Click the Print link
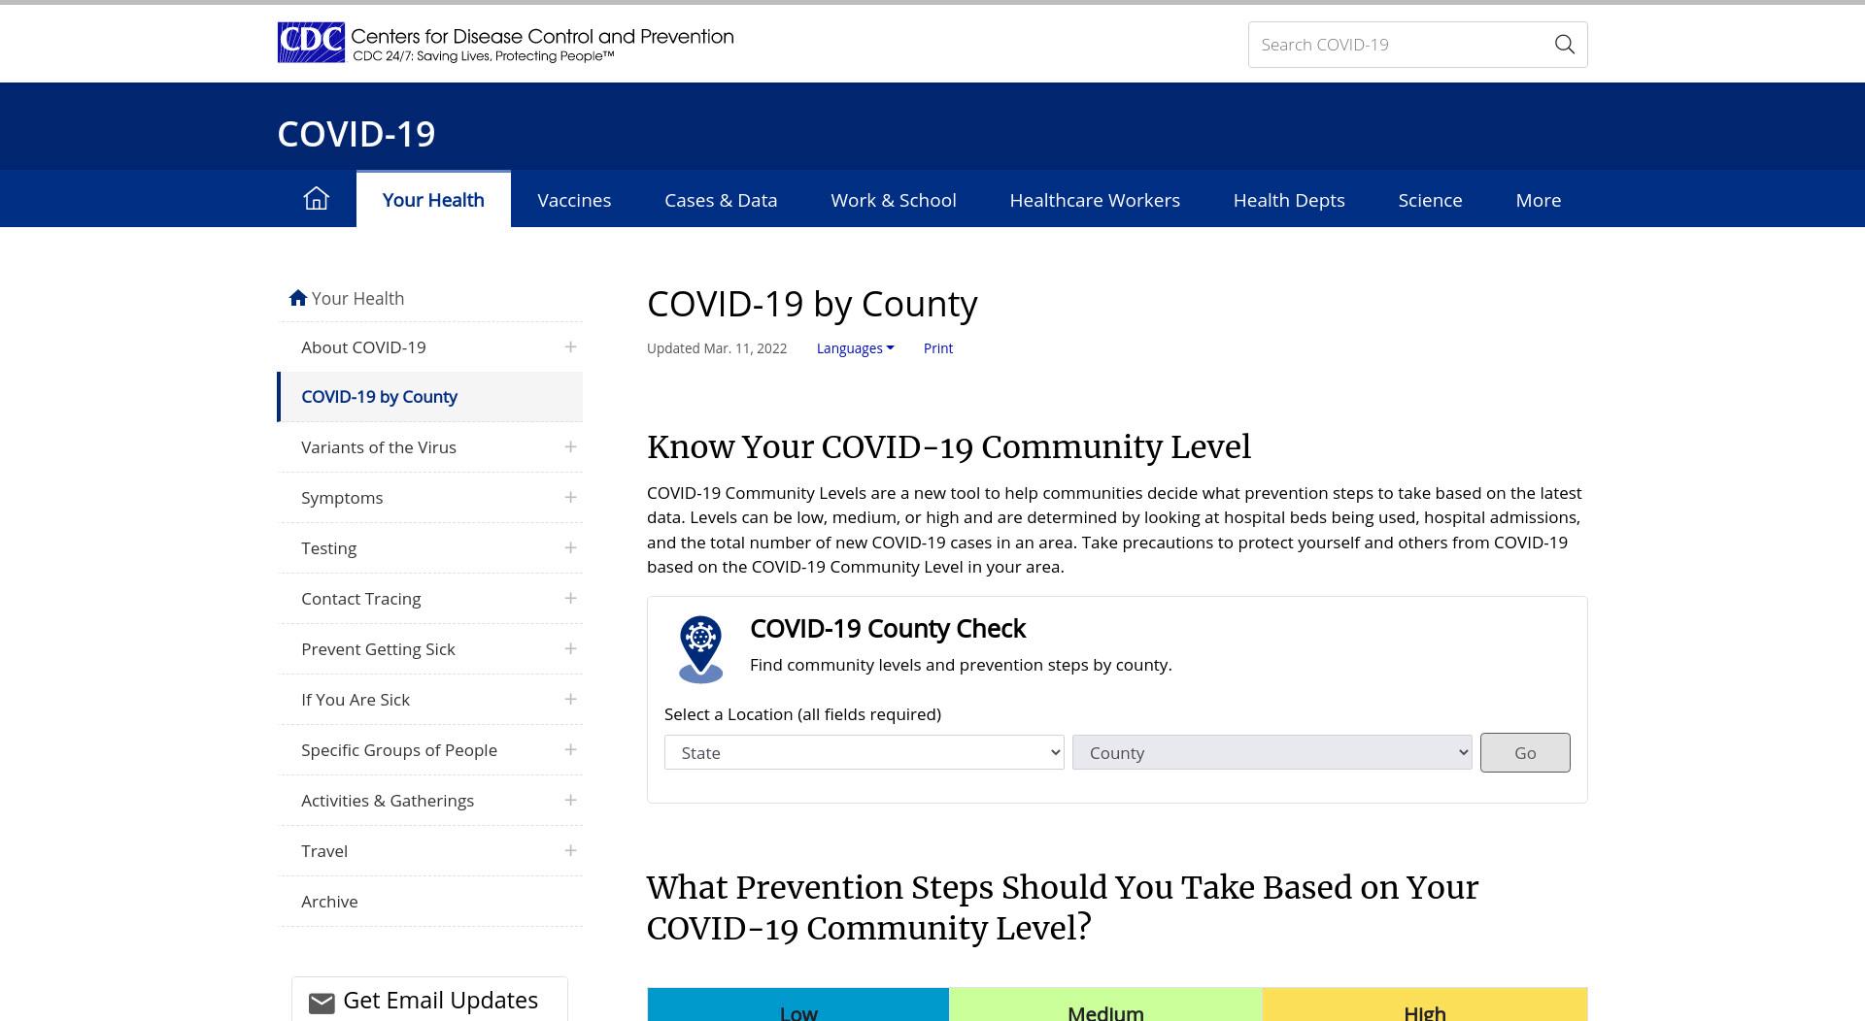The height and width of the screenshot is (1021, 1865). (x=938, y=348)
